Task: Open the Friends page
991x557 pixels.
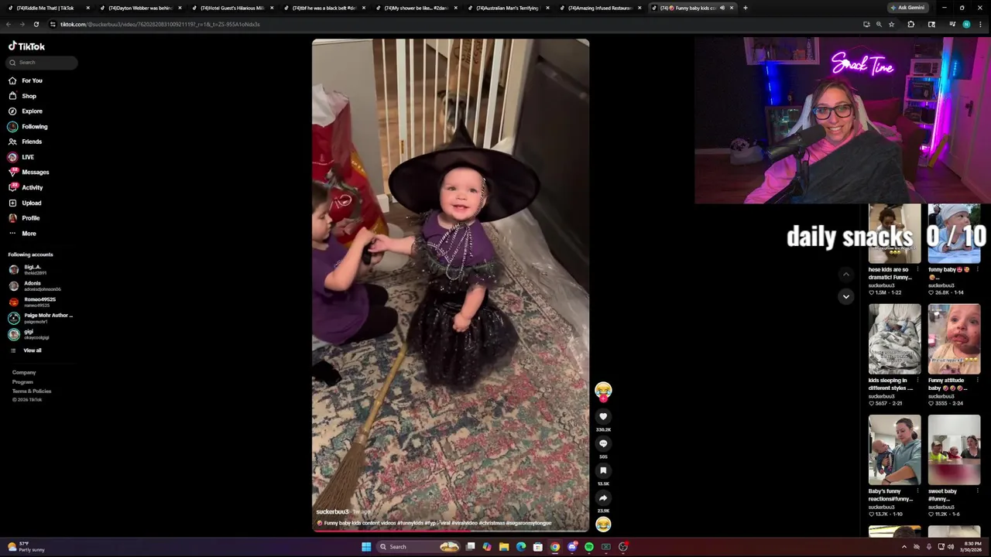Action: pos(25,142)
